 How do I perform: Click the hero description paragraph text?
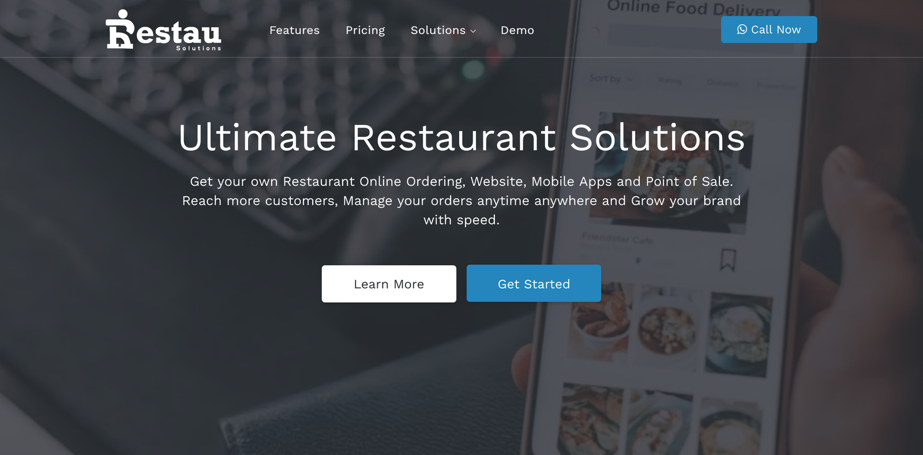point(461,201)
